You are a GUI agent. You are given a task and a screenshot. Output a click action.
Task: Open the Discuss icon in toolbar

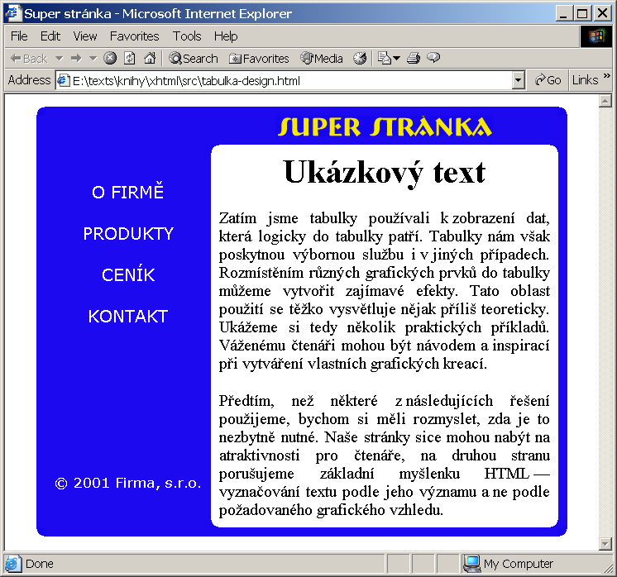[433, 58]
